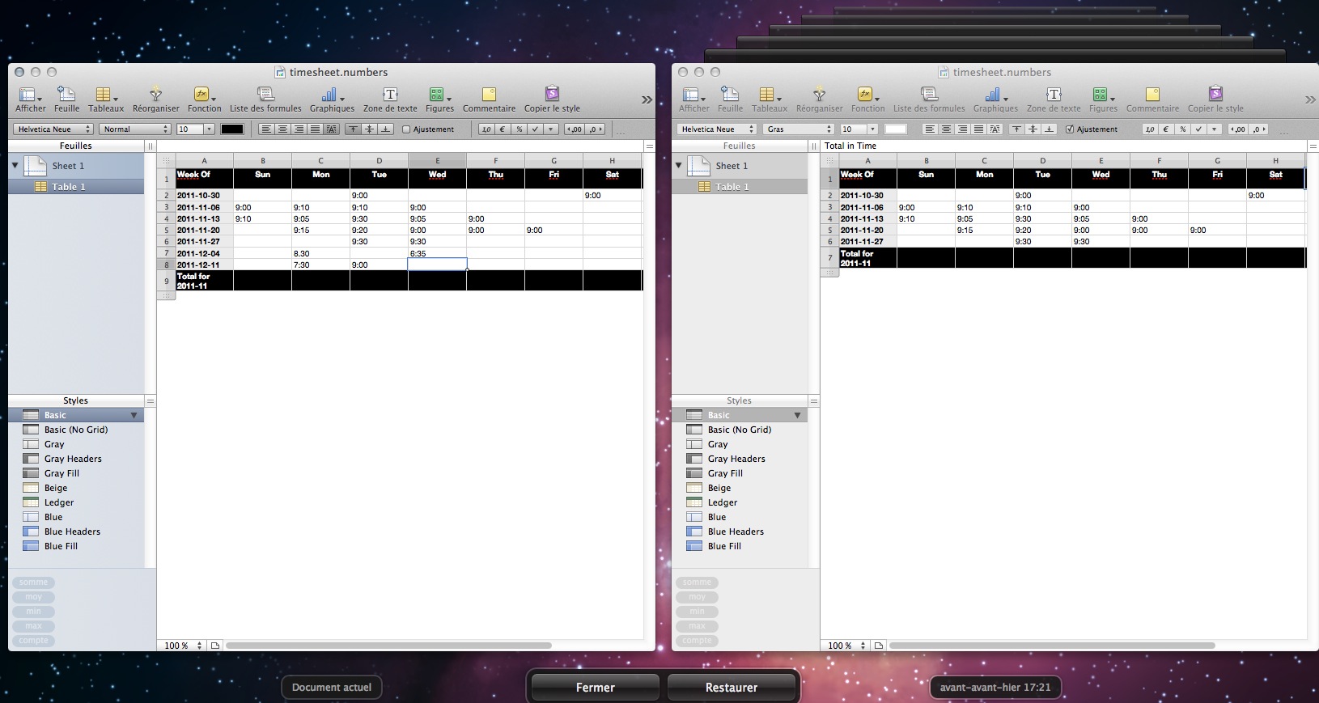Click horizontal scrollbar in right window
This screenshot has width=1319, height=703.
tap(1052, 646)
